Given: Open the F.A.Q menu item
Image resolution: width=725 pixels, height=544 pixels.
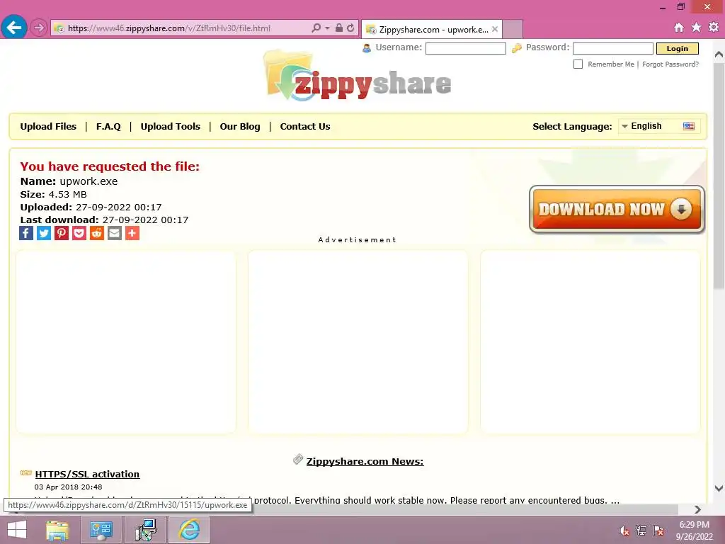Looking at the screenshot, I should (x=108, y=126).
